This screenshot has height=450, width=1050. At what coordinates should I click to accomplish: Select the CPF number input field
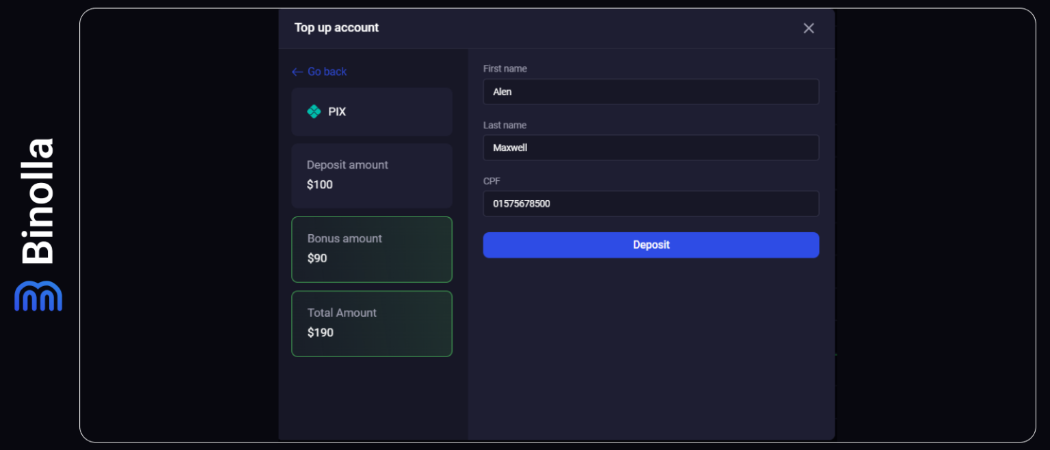coord(651,203)
